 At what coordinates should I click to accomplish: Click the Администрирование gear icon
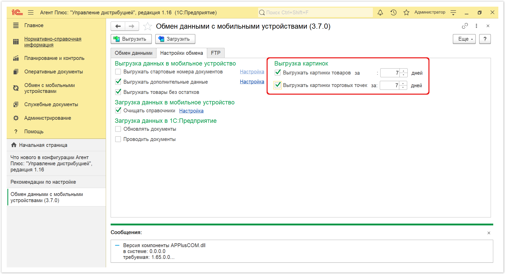[x=16, y=118]
